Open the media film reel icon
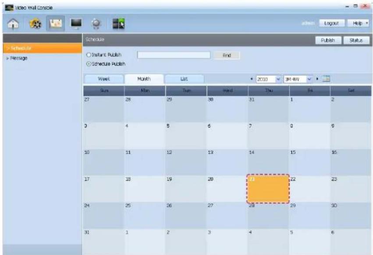 click(35, 24)
